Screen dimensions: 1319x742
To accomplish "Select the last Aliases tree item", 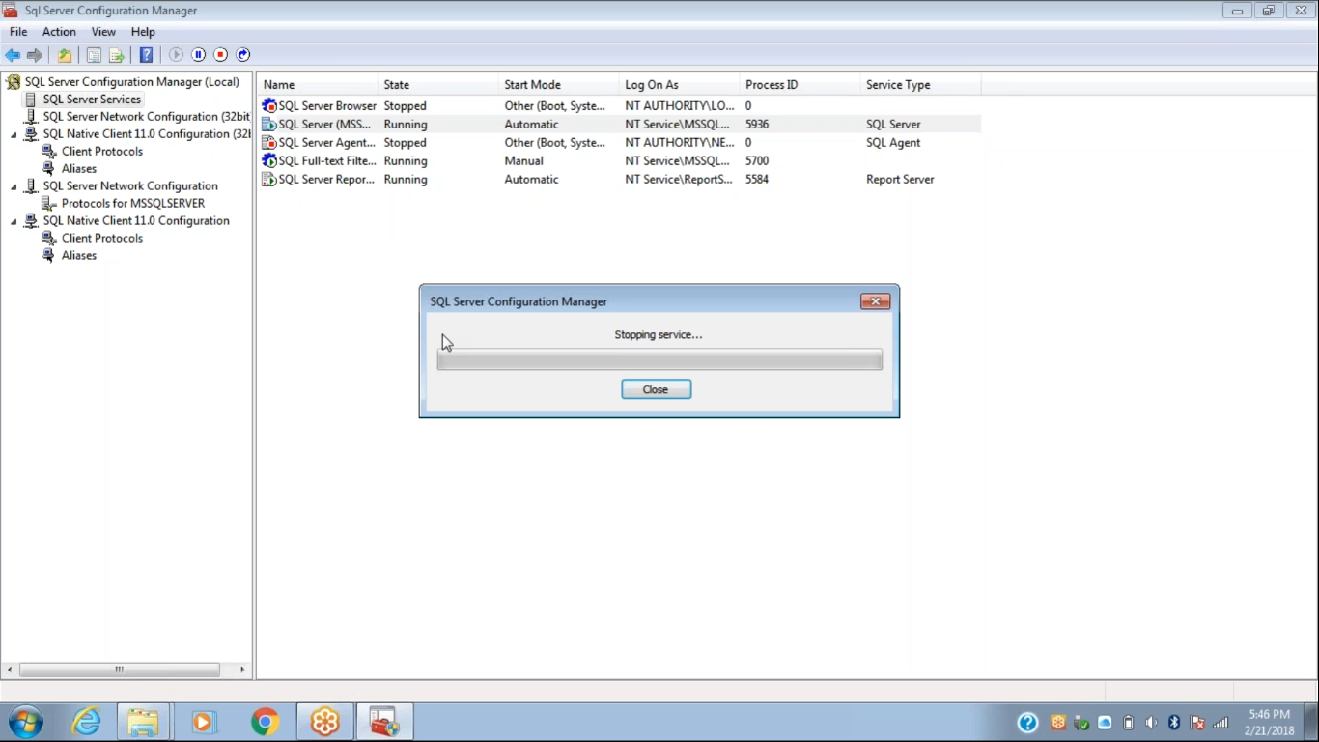I will coord(78,256).
